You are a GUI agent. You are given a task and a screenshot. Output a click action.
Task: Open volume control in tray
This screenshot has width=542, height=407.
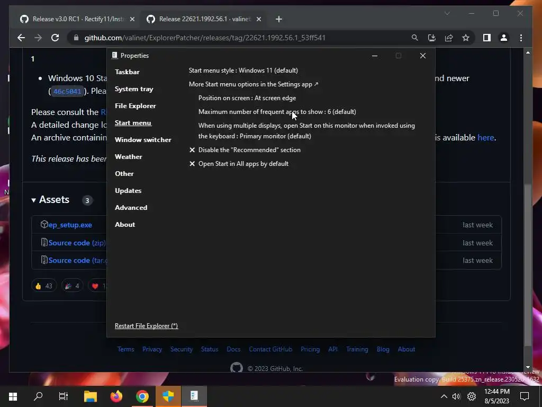457,396
